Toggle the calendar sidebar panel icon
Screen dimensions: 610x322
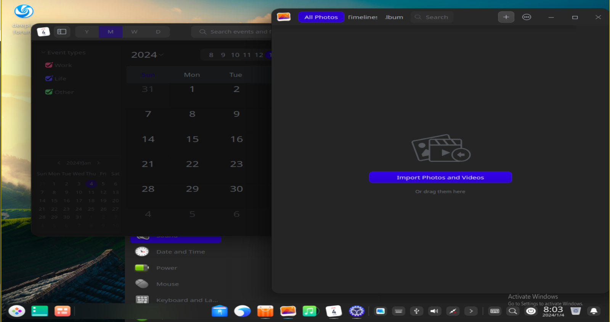62,32
